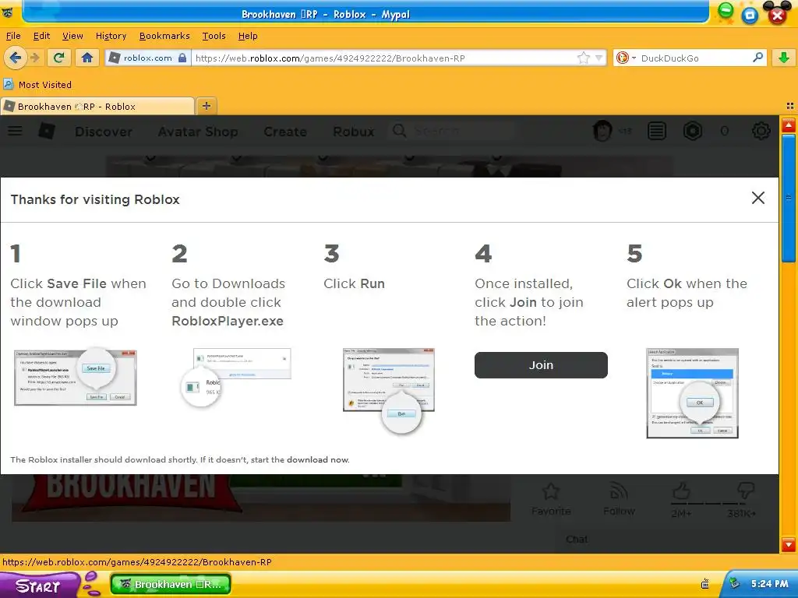Click the magnifier in the DuckDuckGo box

tap(757, 58)
